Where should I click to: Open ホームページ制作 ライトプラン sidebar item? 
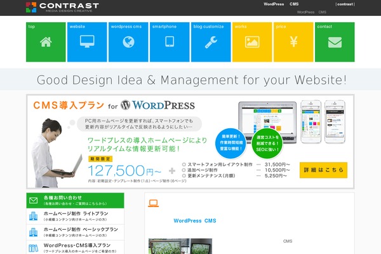pyautogui.click(x=75, y=216)
